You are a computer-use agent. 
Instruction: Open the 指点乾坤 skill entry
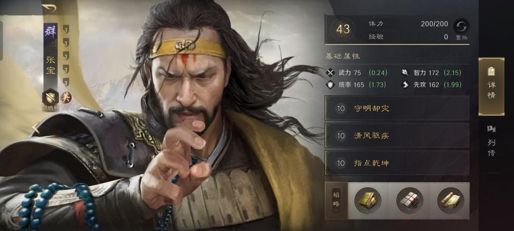coord(397,163)
